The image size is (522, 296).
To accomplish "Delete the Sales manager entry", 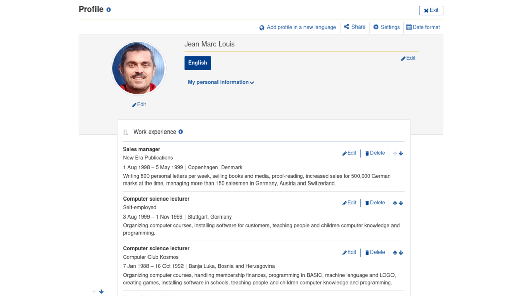I will 375,153.
